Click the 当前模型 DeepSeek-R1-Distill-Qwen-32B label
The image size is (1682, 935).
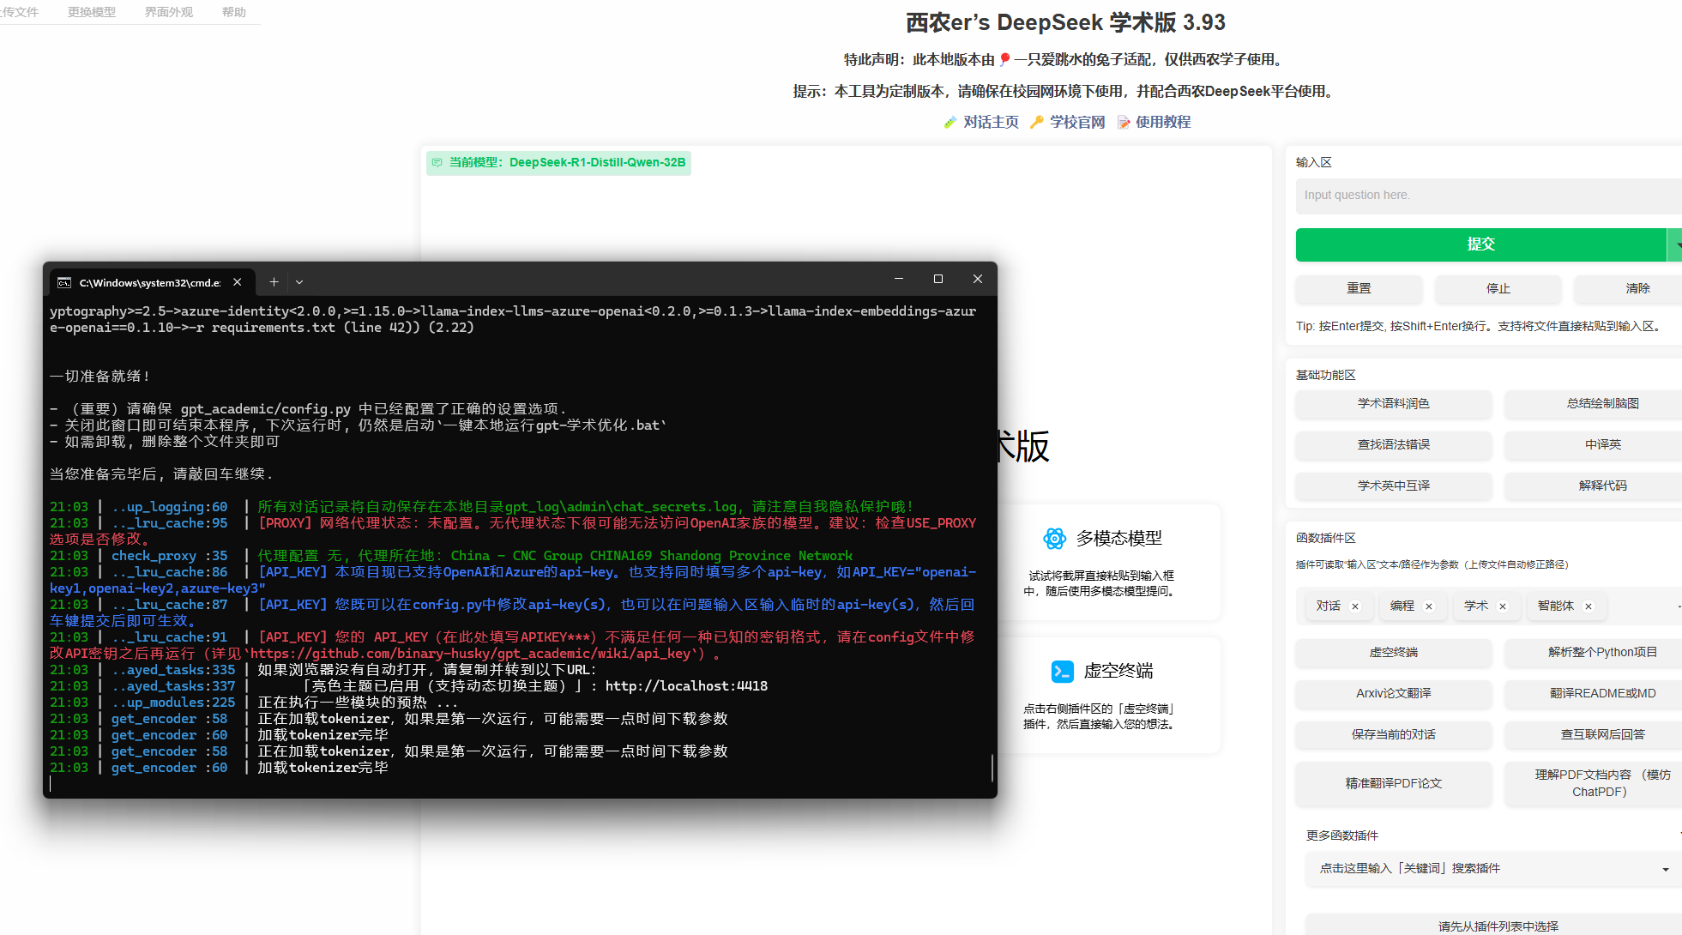coord(558,163)
